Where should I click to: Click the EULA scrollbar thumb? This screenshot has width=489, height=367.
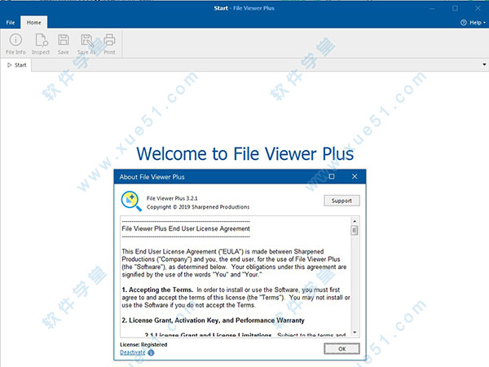pyautogui.click(x=355, y=230)
